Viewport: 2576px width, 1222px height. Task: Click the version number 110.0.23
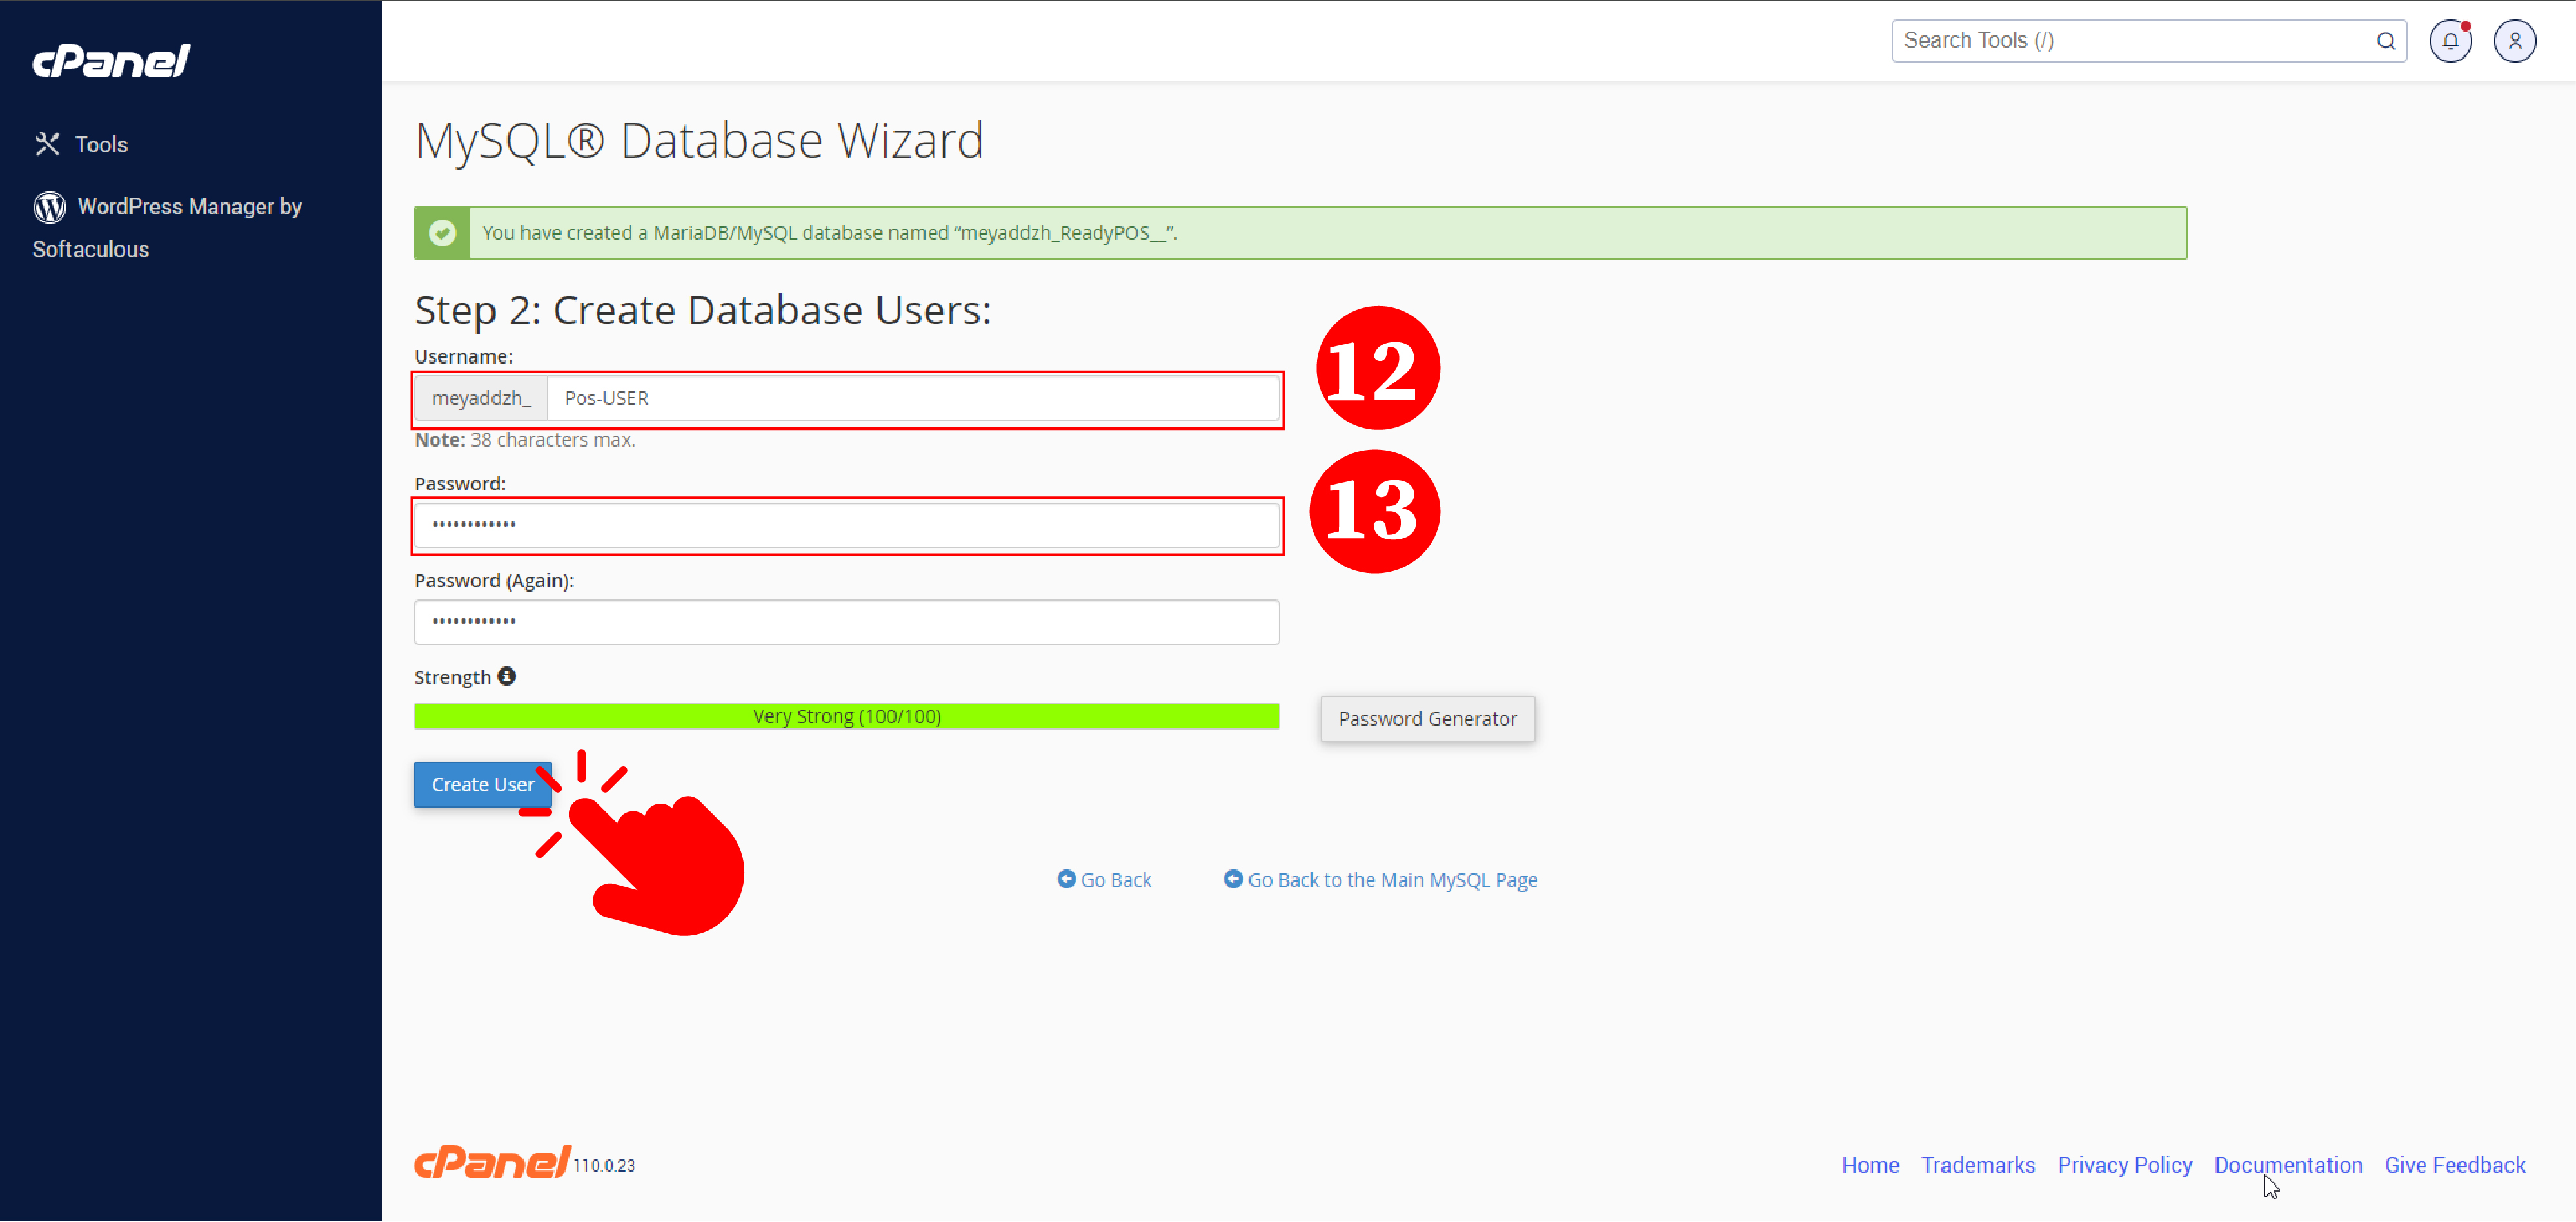click(604, 1165)
